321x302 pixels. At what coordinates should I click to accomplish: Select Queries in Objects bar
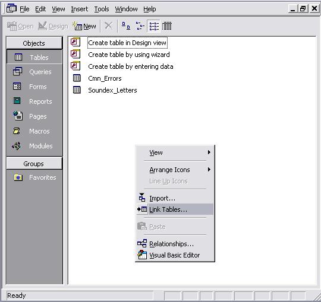(34, 72)
